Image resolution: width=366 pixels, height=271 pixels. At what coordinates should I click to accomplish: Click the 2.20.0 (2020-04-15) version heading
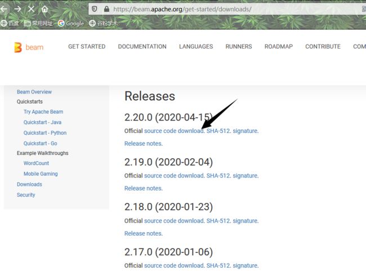[x=168, y=117]
